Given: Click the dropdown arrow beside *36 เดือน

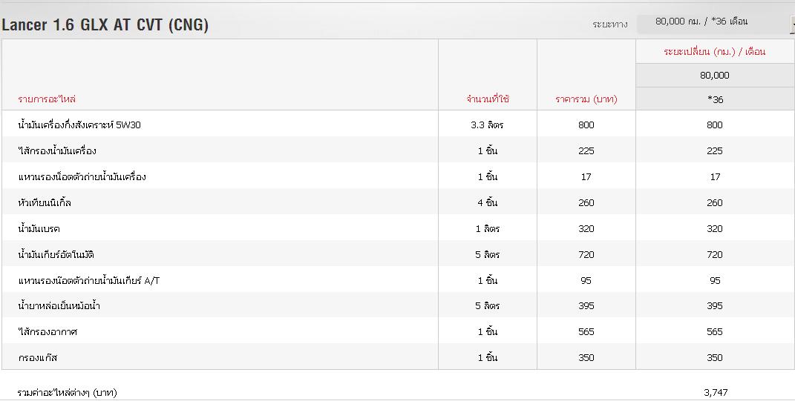Looking at the screenshot, I should 791,24.
